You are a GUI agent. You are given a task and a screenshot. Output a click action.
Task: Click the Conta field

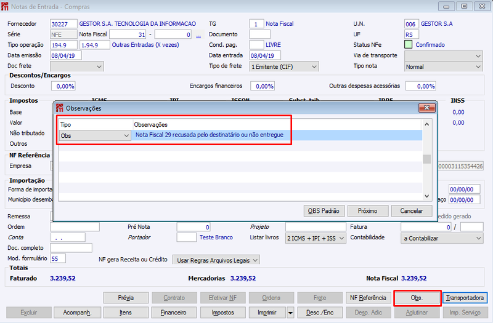(68, 237)
